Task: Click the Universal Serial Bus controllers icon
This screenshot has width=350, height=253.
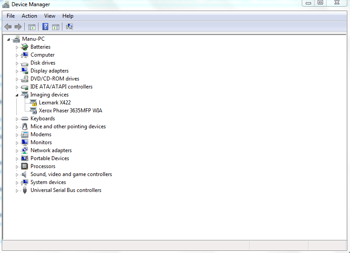Action: 25,190
